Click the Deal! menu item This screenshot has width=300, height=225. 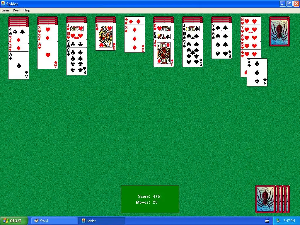[x=16, y=10]
